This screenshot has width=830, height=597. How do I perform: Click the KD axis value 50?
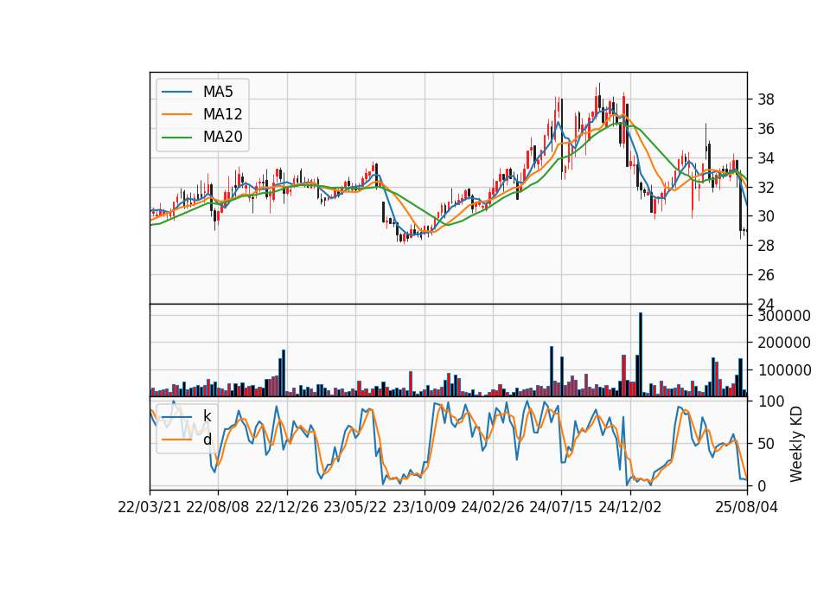(766, 444)
